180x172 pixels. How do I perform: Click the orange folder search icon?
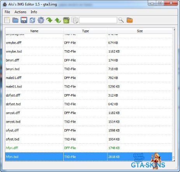[129, 20]
